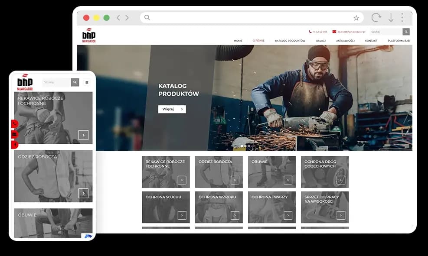Click the desktop Szukaj search input field

386,32
